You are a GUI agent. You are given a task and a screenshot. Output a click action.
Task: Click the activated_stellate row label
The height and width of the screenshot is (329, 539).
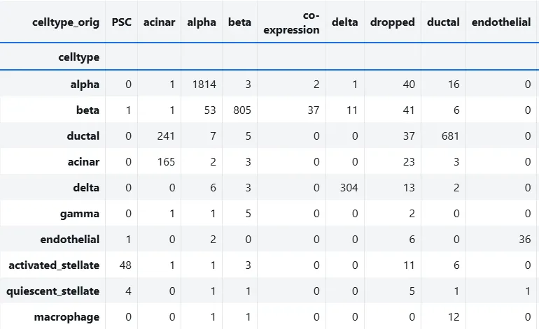coord(54,265)
